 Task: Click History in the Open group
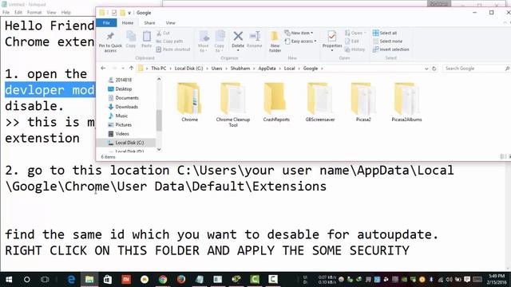pos(355,49)
